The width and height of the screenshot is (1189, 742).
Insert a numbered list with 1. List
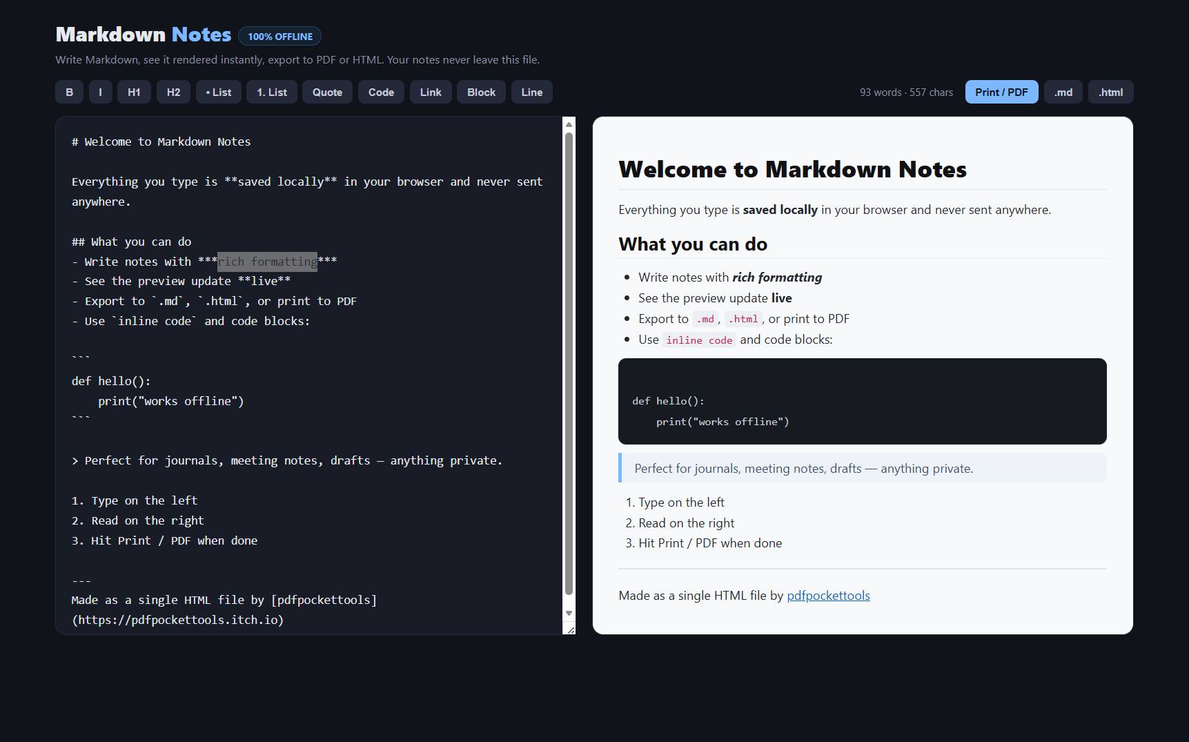click(272, 92)
